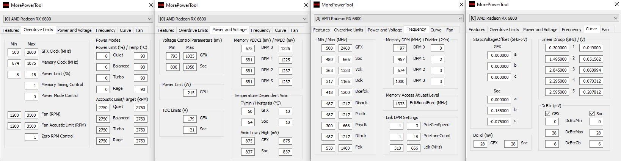This screenshot has height=161, width=621.
Task: Select the PcieLaneCount max field 16
Action: tap(414, 137)
